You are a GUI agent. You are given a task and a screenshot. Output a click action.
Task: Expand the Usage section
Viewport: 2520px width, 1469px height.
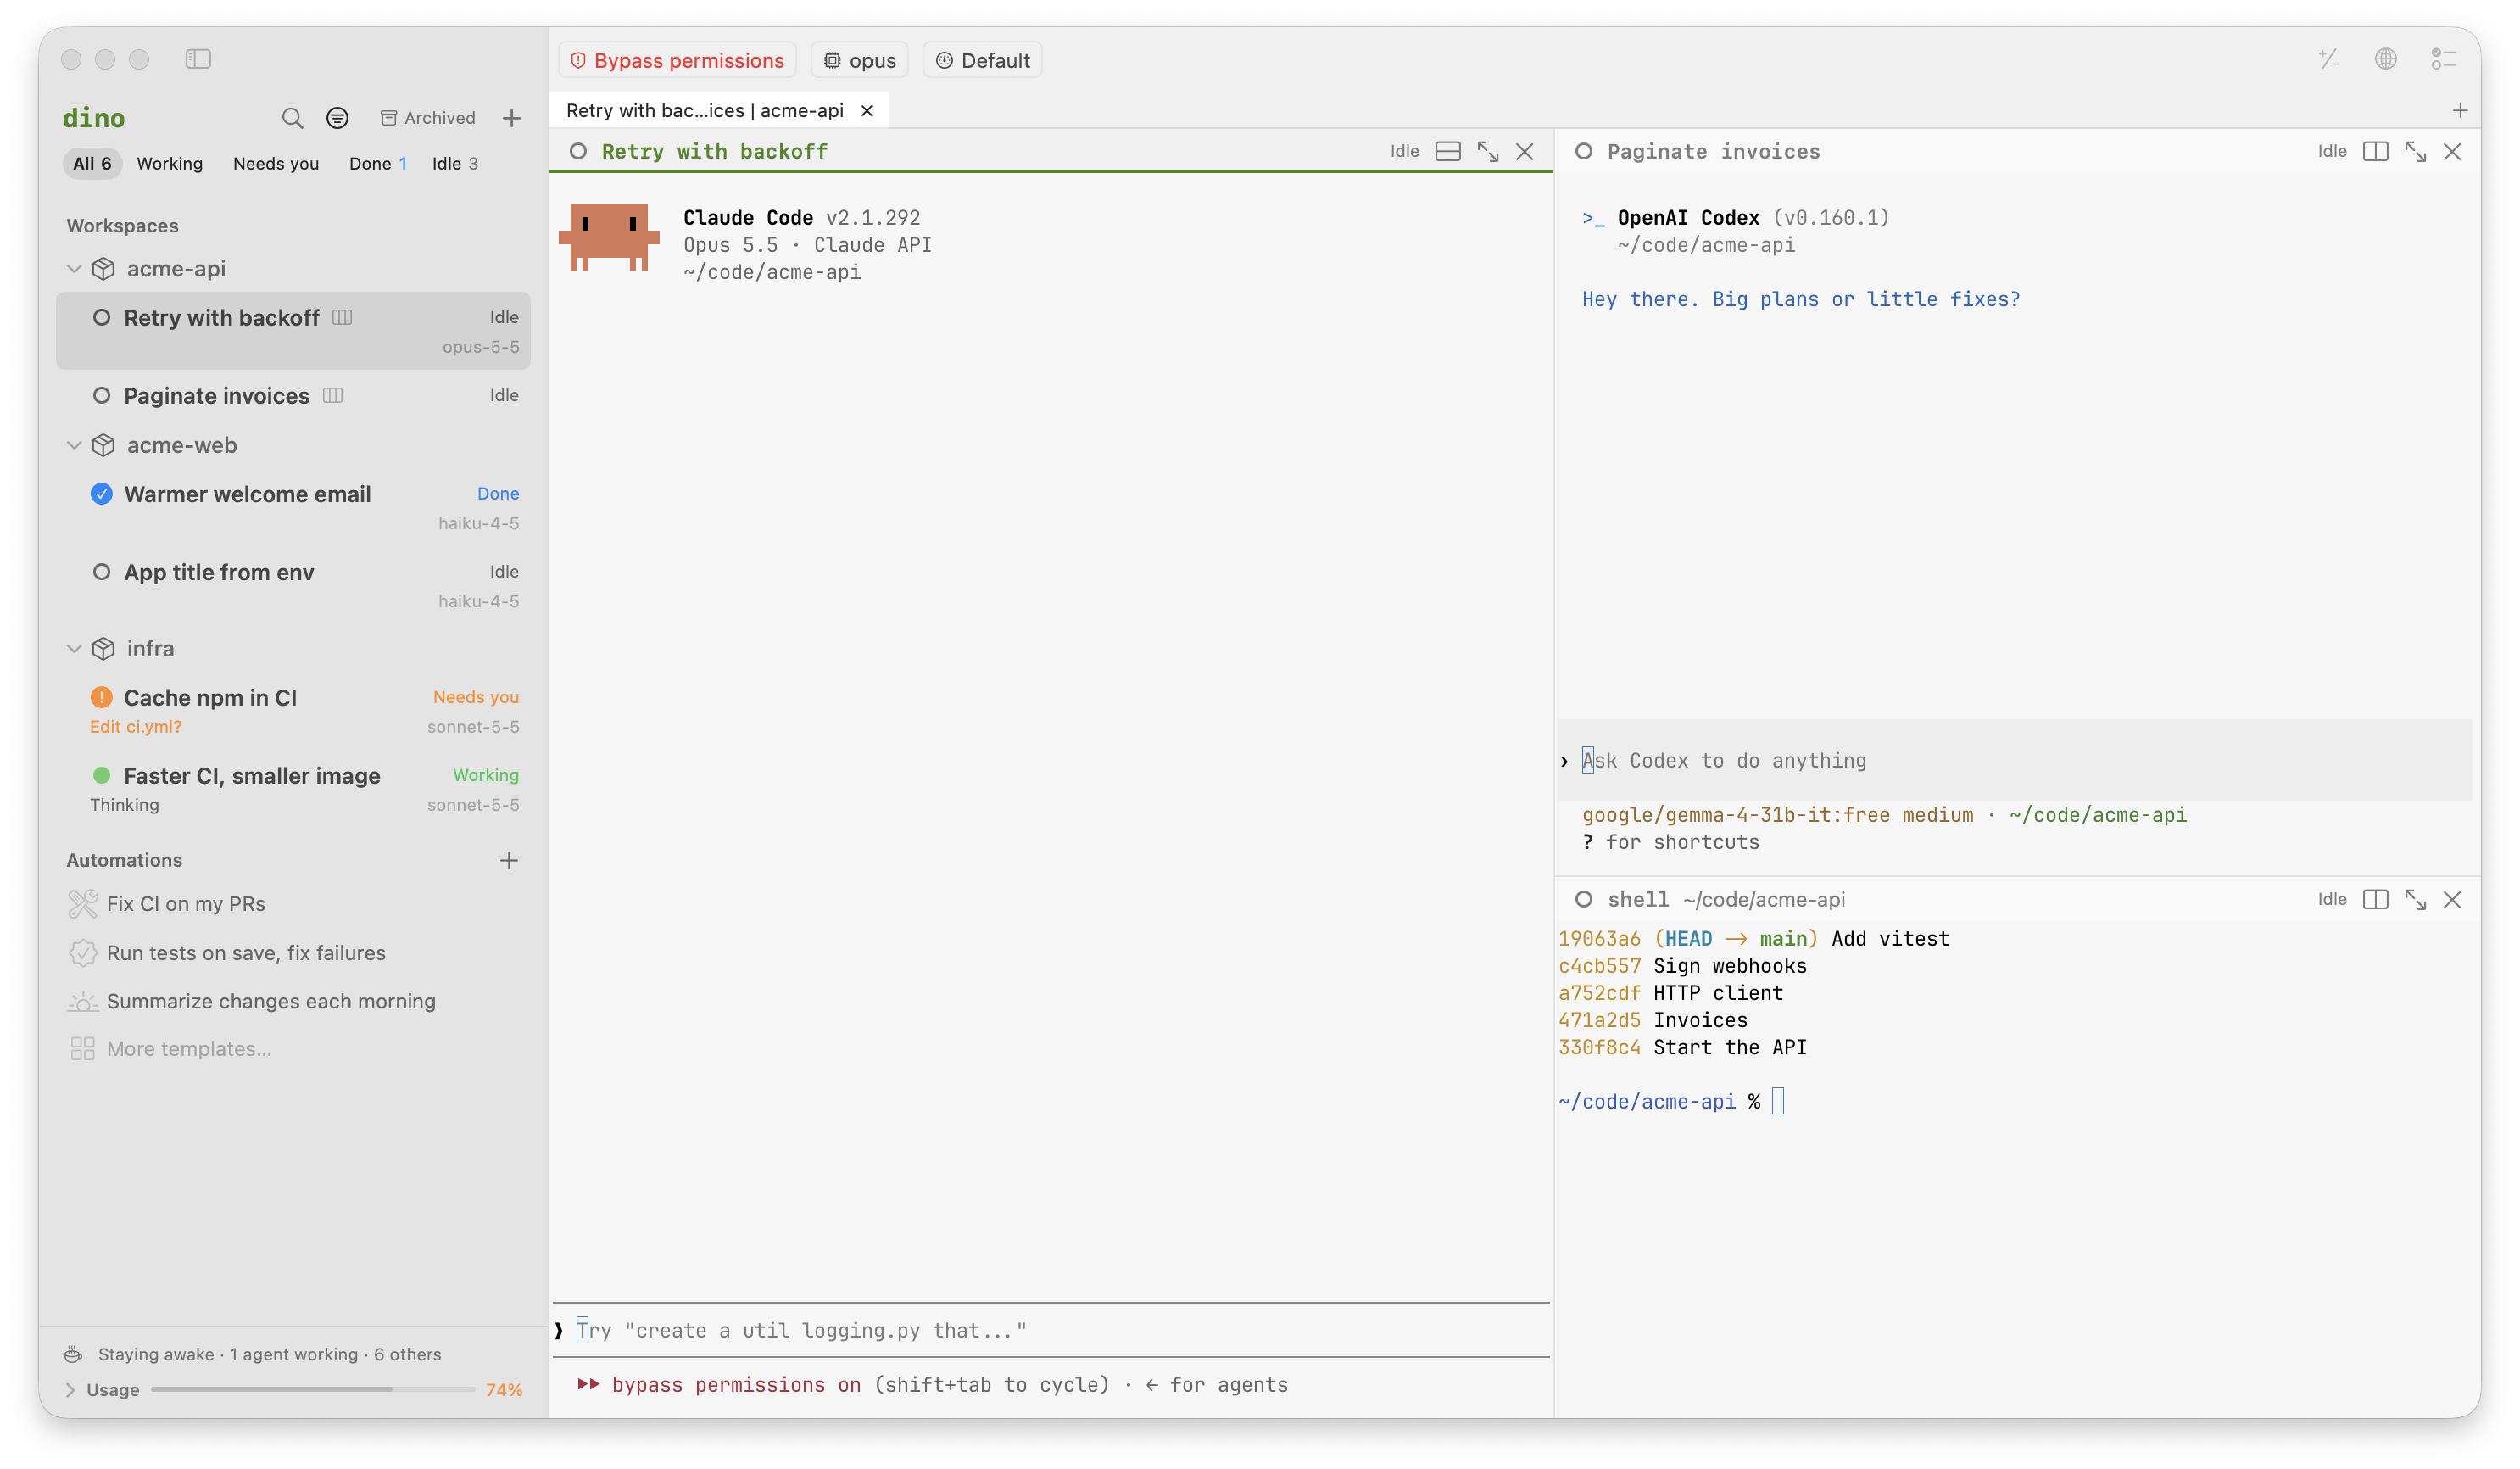pos(70,1390)
